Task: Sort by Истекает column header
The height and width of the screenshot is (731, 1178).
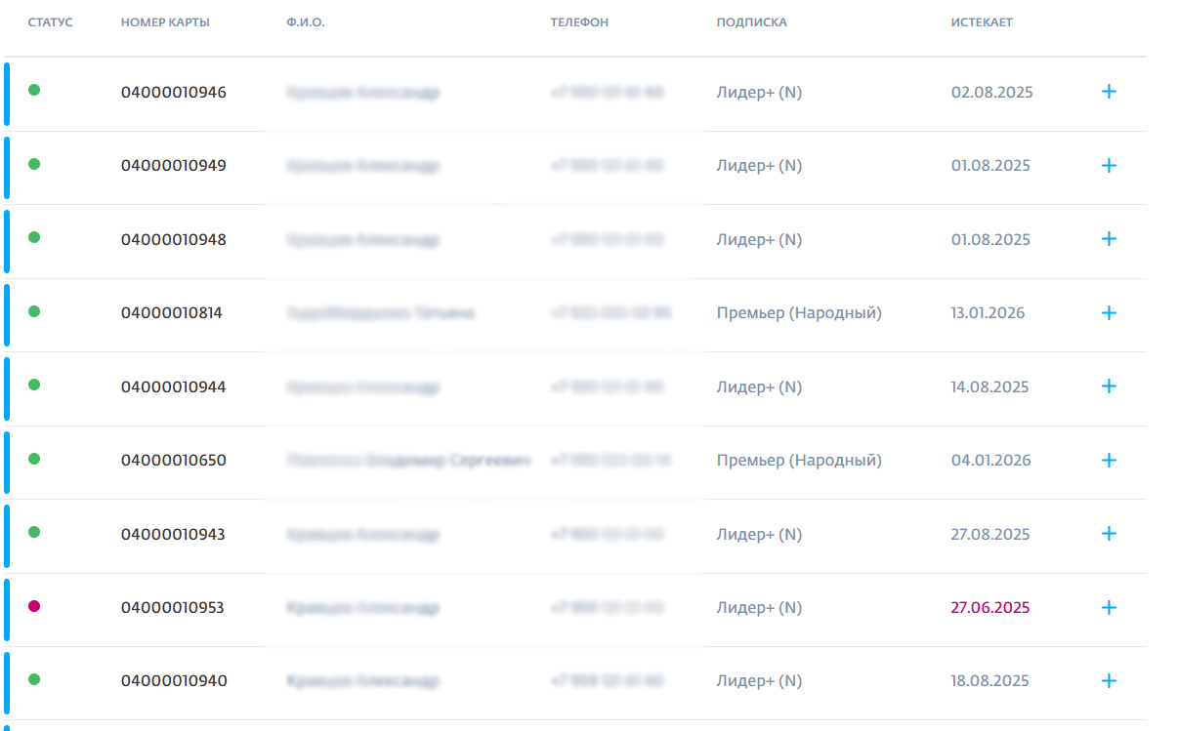Action: [x=982, y=22]
